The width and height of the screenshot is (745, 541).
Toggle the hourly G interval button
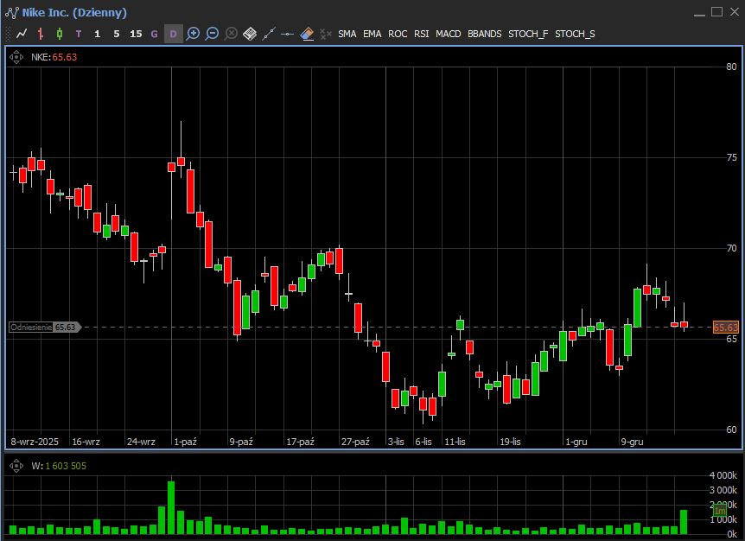click(155, 34)
